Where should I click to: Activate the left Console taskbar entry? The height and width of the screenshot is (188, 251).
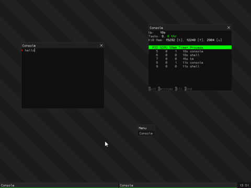click(x=59, y=185)
